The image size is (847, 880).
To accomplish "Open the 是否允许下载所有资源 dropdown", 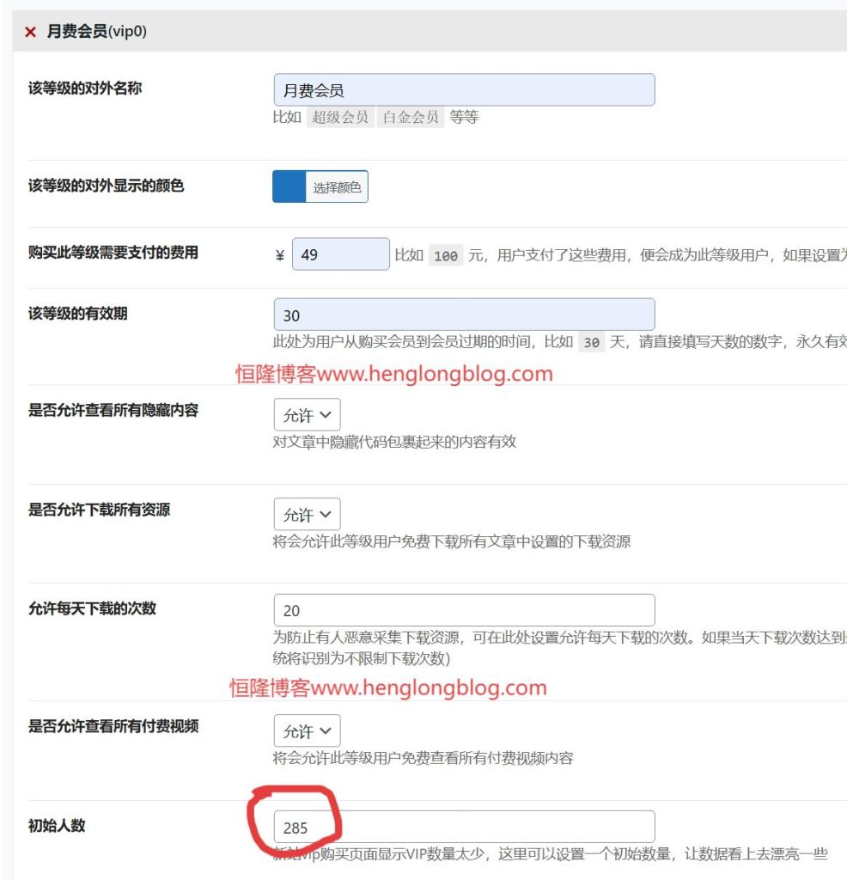I will click(307, 515).
